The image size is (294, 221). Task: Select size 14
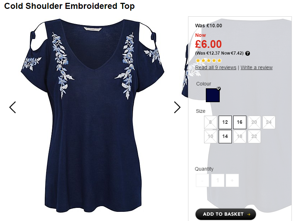tap(225, 137)
